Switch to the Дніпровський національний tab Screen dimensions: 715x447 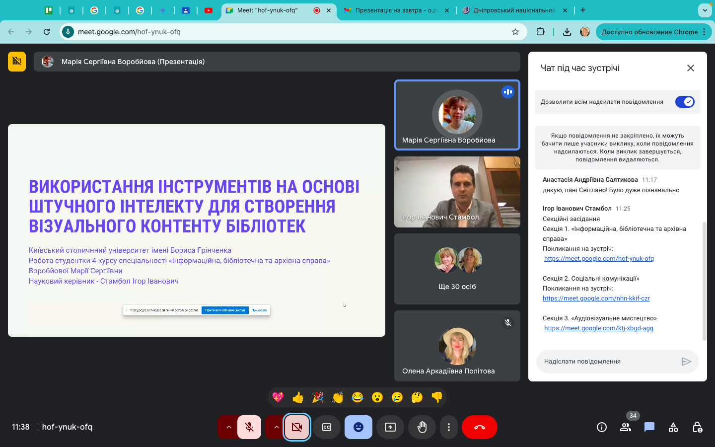(x=514, y=10)
